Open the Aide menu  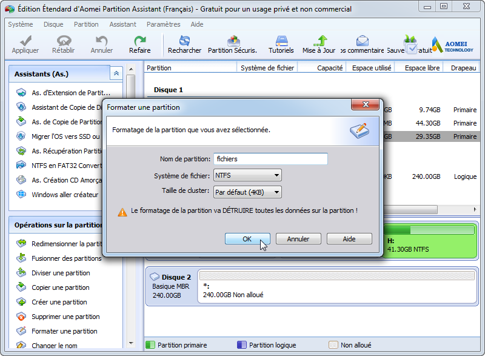pyautogui.click(x=196, y=24)
